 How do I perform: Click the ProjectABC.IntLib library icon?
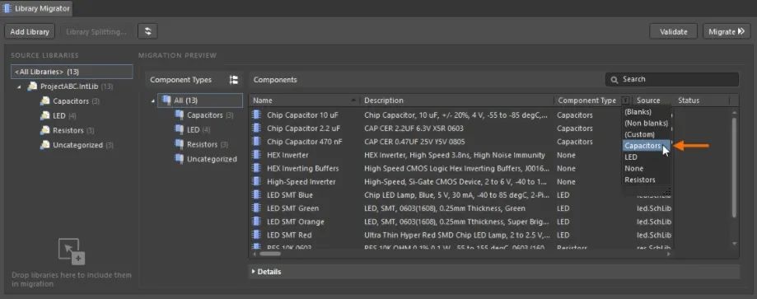32,86
